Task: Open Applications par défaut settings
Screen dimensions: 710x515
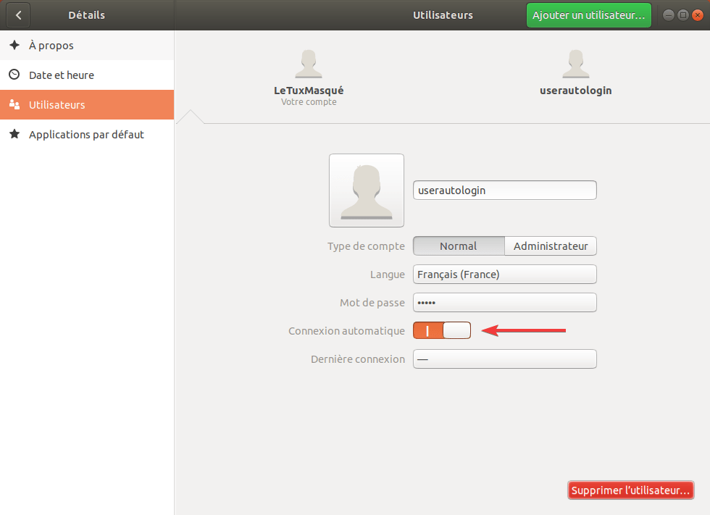Action: pos(87,134)
